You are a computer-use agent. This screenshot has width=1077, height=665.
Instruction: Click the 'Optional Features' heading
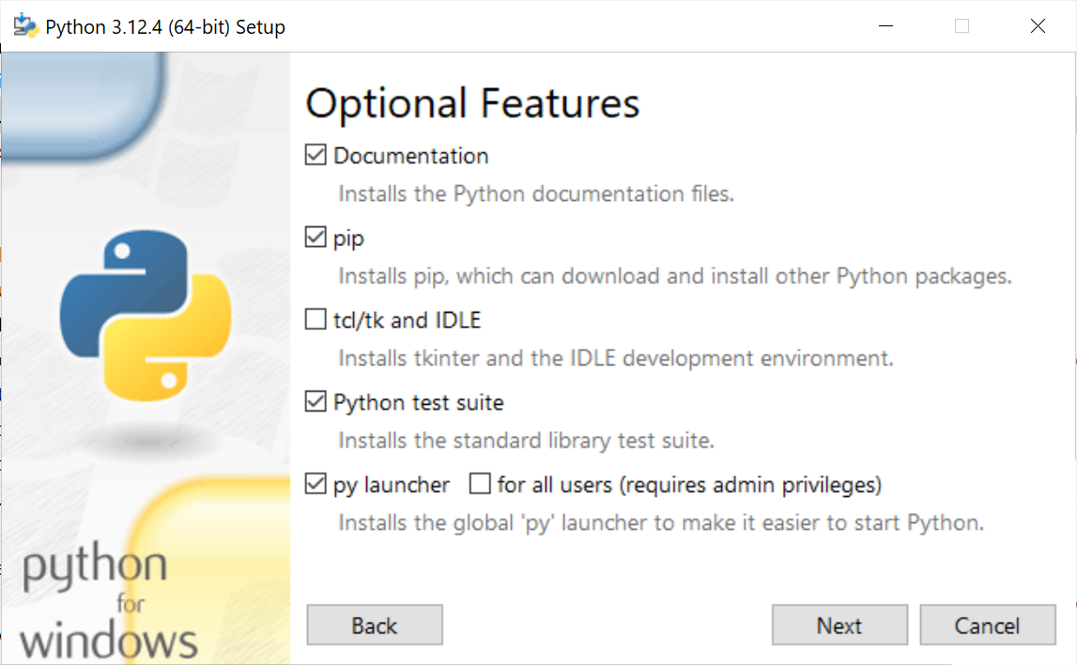click(x=471, y=103)
